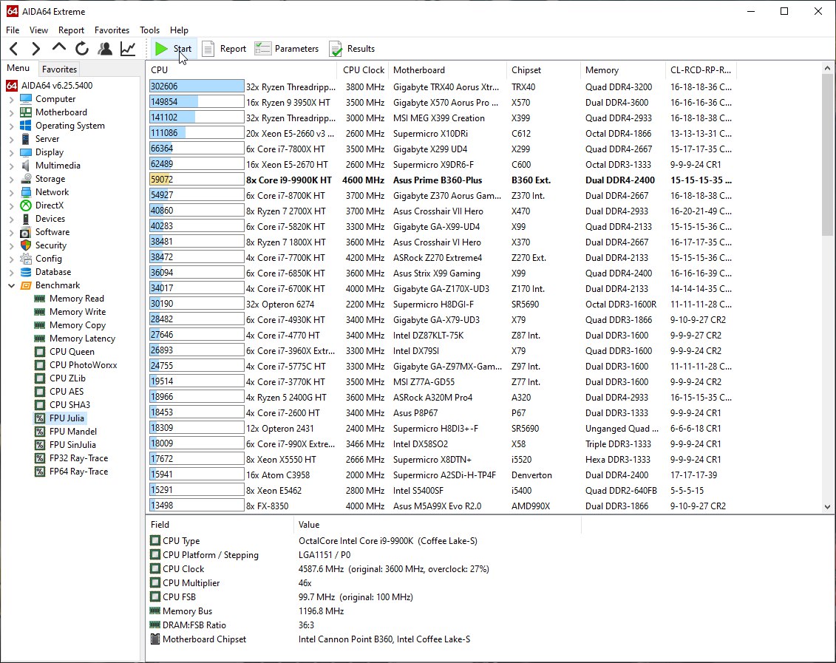Open the user manager person icon
The width and height of the screenshot is (836, 663).
[105, 49]
